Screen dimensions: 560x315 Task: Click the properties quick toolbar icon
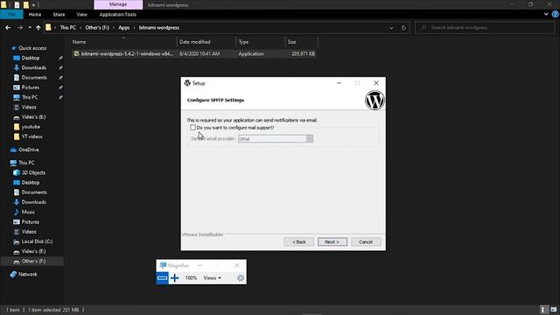(x=17, y=4)
